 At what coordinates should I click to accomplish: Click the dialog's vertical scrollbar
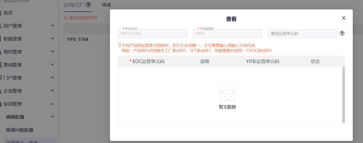pos(343,95)
